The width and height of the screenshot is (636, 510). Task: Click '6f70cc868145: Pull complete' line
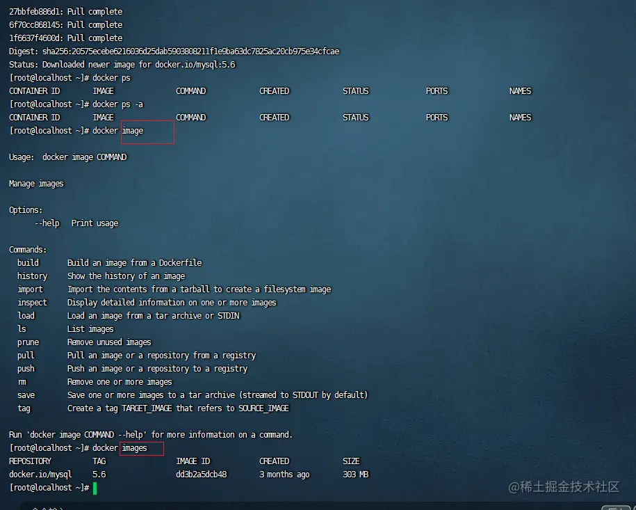(66, 25)
